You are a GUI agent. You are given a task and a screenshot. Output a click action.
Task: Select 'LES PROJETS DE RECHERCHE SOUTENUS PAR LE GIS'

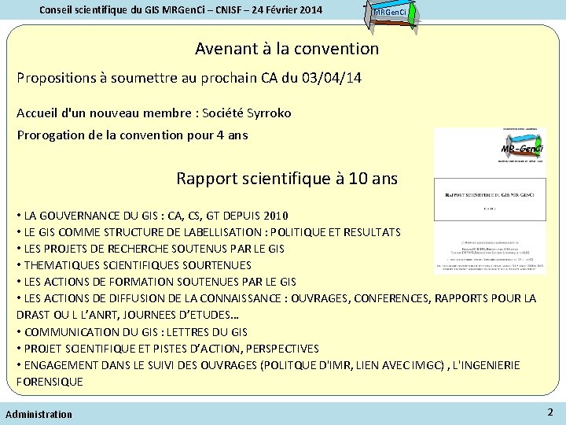coord(150,249)
